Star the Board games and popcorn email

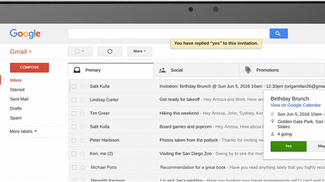(x=82, y=127)
